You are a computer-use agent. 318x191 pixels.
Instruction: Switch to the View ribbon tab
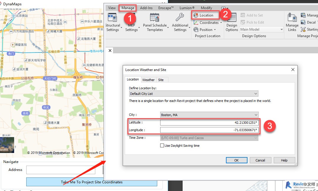[112, 8]
